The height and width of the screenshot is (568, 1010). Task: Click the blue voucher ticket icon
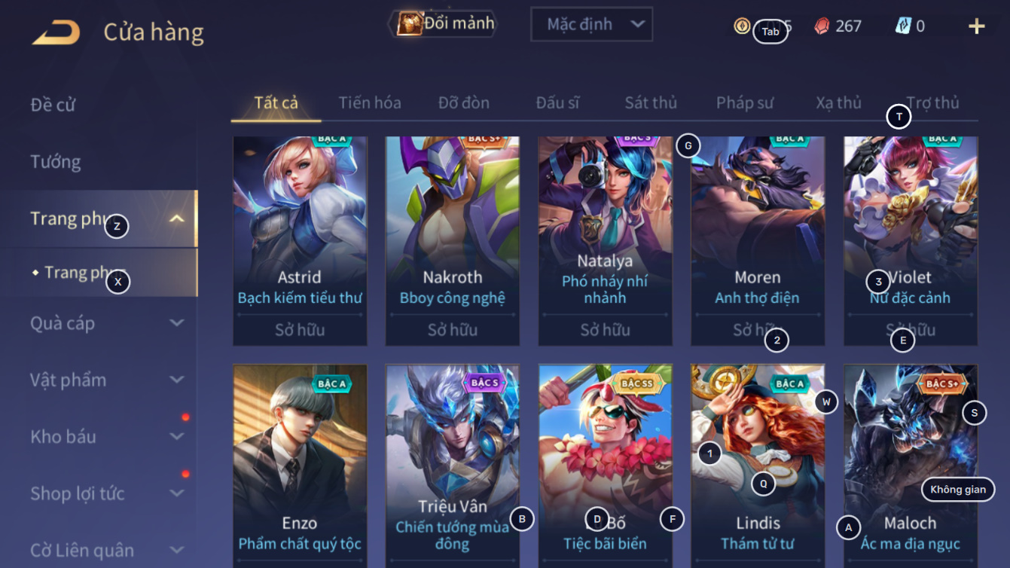pos(903,26)
